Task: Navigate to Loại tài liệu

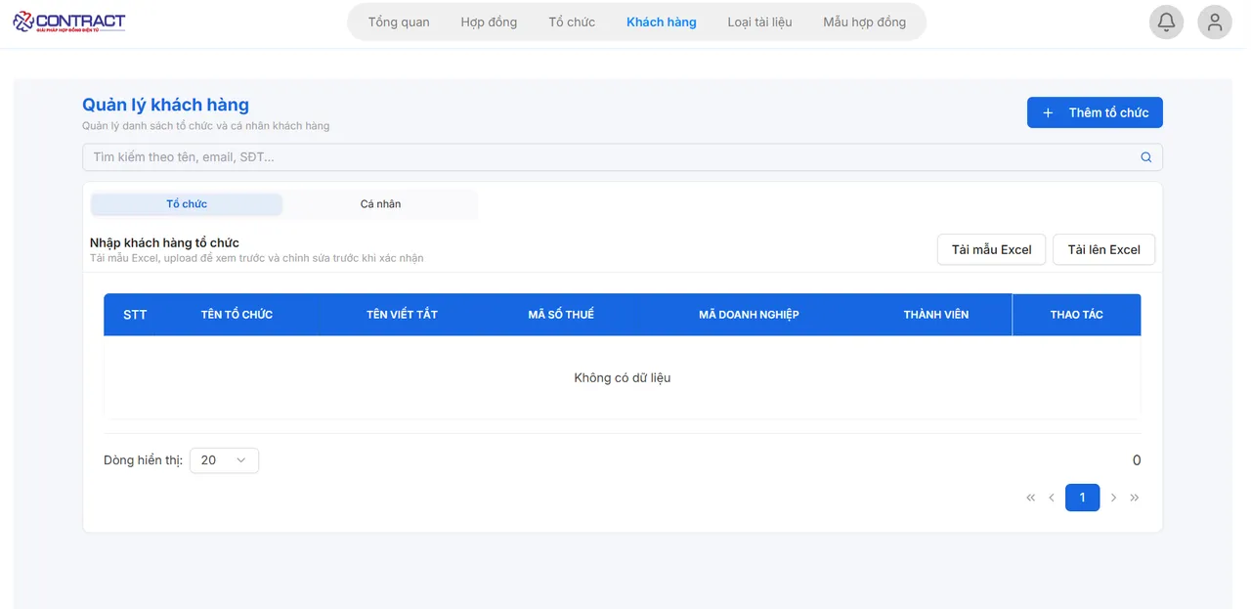Action: (759, 22)
